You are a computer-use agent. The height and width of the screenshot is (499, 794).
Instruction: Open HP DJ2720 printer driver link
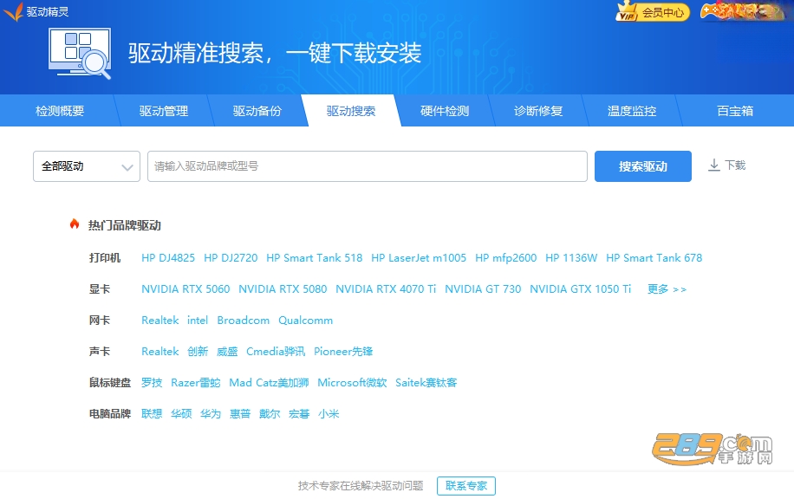pyautogui.click(x=231, y=257)
